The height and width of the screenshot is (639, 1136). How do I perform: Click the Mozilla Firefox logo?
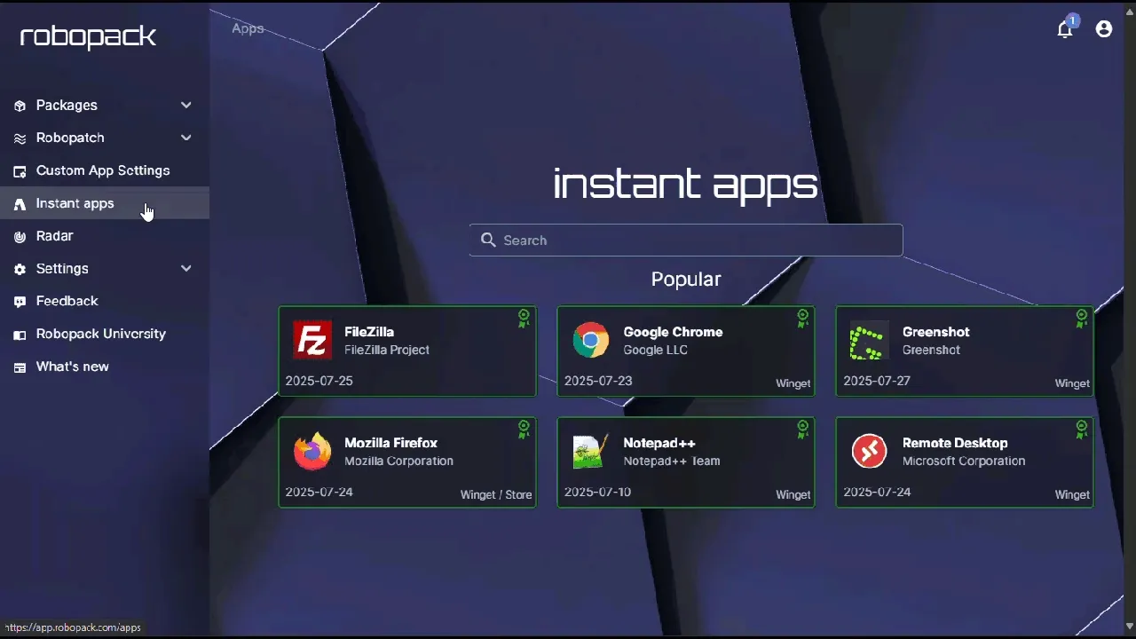pos(312,451)
